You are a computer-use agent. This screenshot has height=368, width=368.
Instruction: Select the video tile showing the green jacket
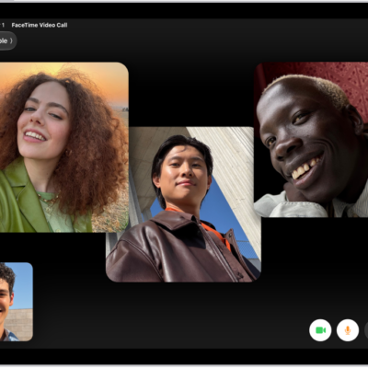(64, 147)
